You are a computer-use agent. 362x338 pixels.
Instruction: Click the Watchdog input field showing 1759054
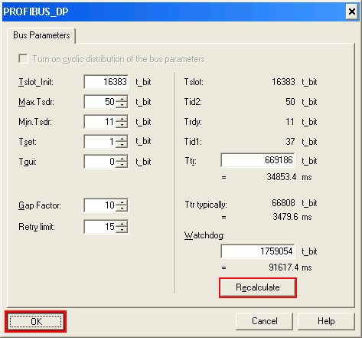(258, 251)
